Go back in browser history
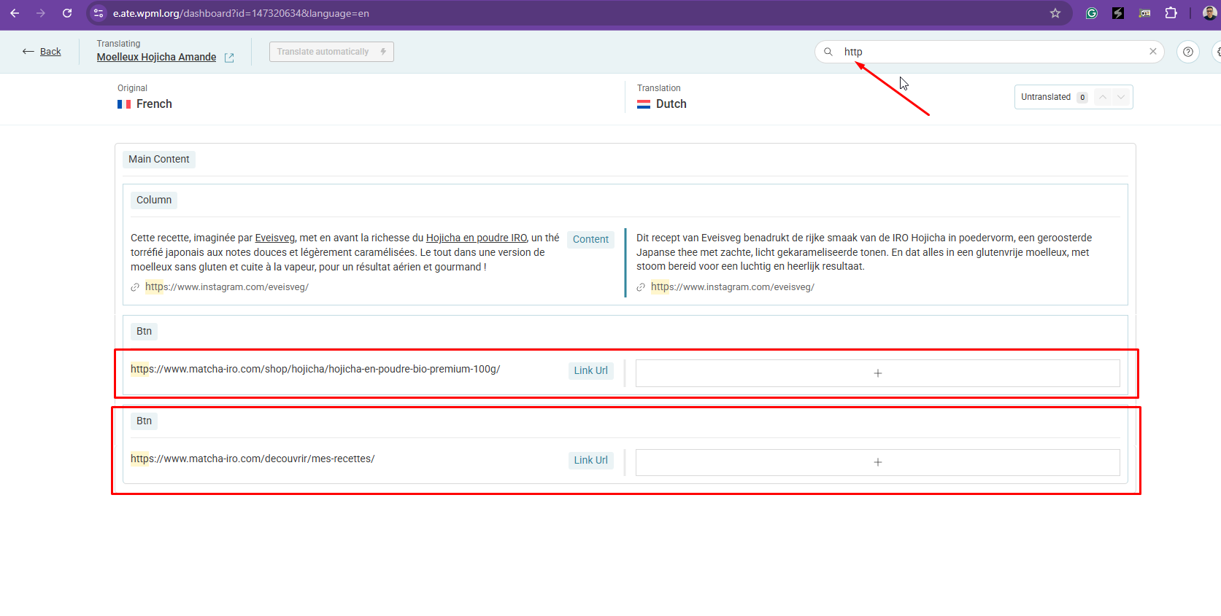Image resolution: width=1221 pixels, height=616 pixels. [15, 13]
